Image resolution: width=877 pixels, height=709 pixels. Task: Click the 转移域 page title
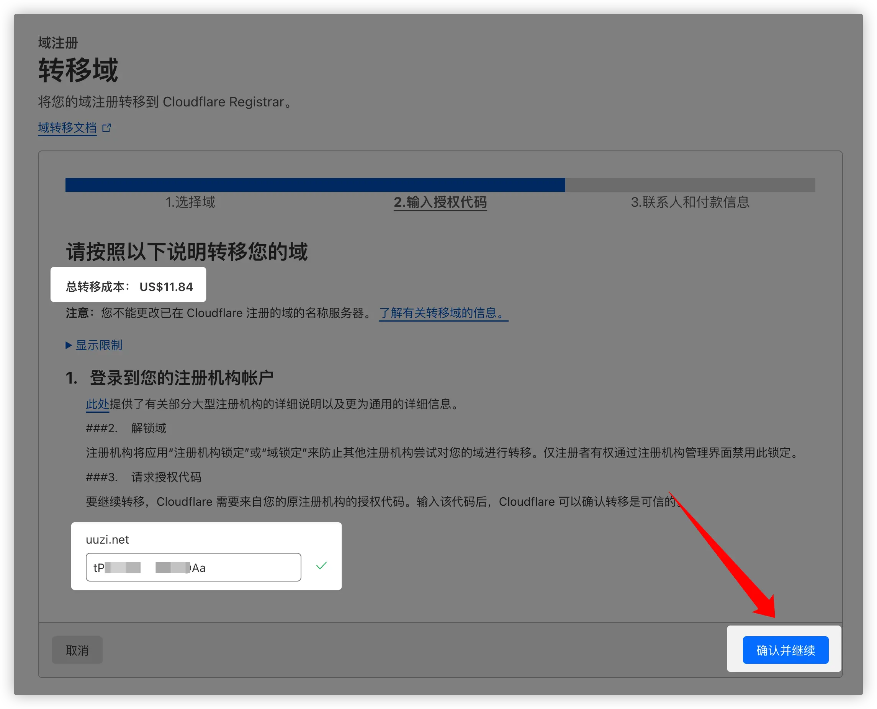pyautogui.click(x=78, y=70)
